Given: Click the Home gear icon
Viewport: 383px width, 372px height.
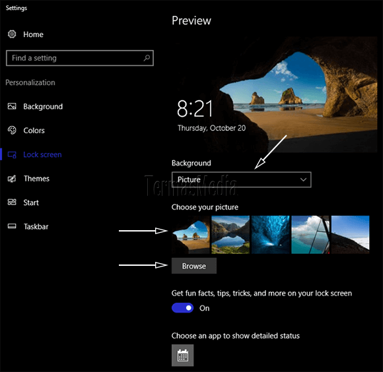Looking at the screenshot, I should (12, 34).
